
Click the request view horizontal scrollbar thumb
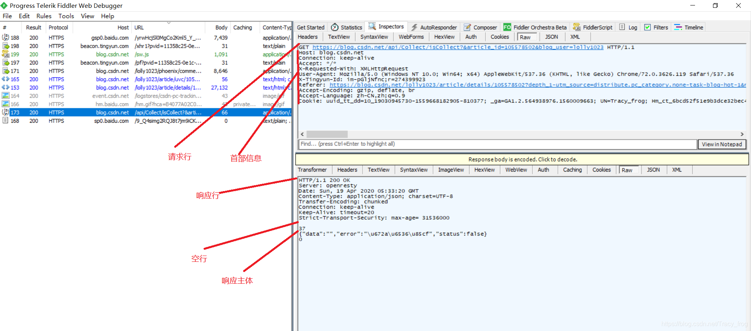click(x=327, y=134)
